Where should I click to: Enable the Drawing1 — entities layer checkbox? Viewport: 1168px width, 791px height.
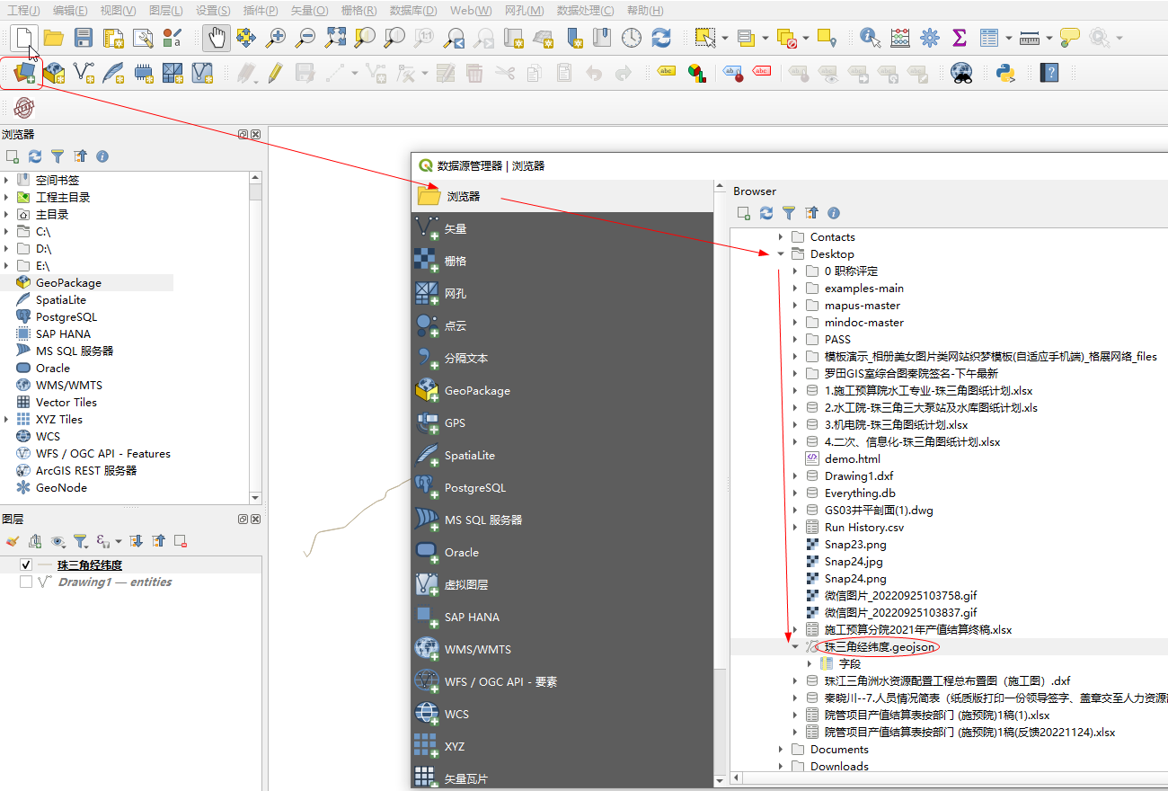[x=26, y=582]
